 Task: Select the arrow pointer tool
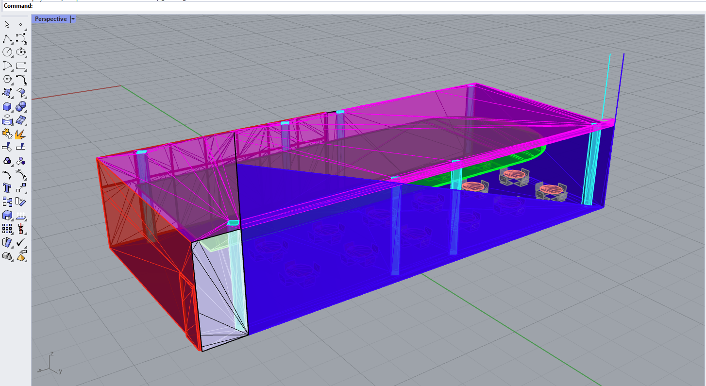pyautogui.click(x=7, y=24)
